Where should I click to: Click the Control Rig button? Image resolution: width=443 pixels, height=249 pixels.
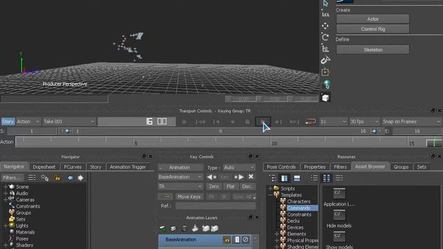pyautogui.click(x=372, y=29)
